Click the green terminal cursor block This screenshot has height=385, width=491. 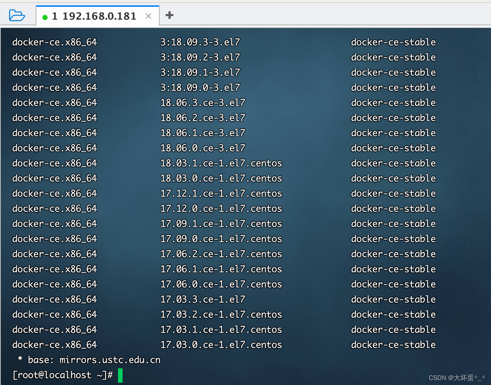[x=120, y=375]
